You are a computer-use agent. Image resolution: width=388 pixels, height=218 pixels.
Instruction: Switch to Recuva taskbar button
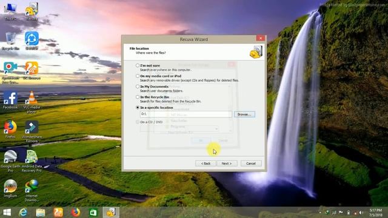pyautogui.click(x=111, y=213)
